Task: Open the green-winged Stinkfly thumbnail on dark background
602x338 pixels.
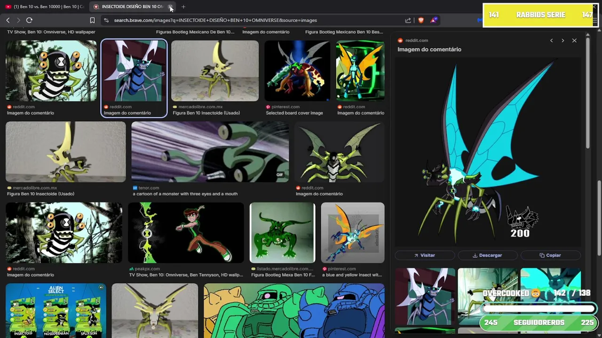Action: click(x=340, y=152)
